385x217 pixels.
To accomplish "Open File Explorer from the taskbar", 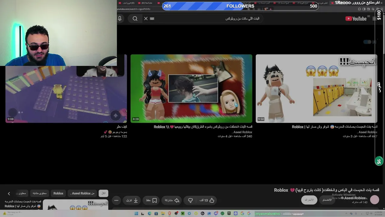I will (x=163, y=214).
